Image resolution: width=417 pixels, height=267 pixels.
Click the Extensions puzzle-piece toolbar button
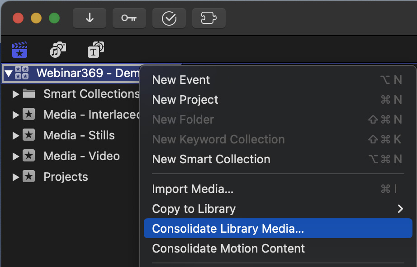(x=208, y=18)
